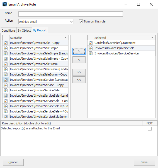The image size is (158, 168).
Task: Click report icon beside InvoiceSaleSumm (Lands row
Action: [x=6, y=69]
